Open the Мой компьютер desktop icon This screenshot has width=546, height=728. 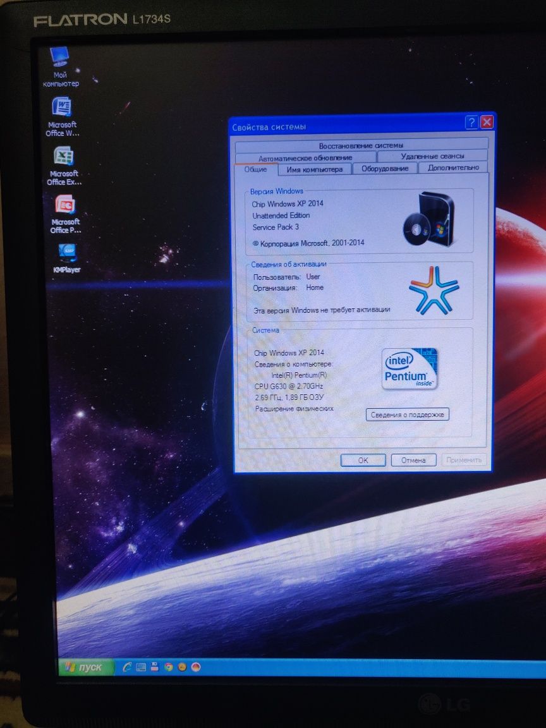coord(61,68)
